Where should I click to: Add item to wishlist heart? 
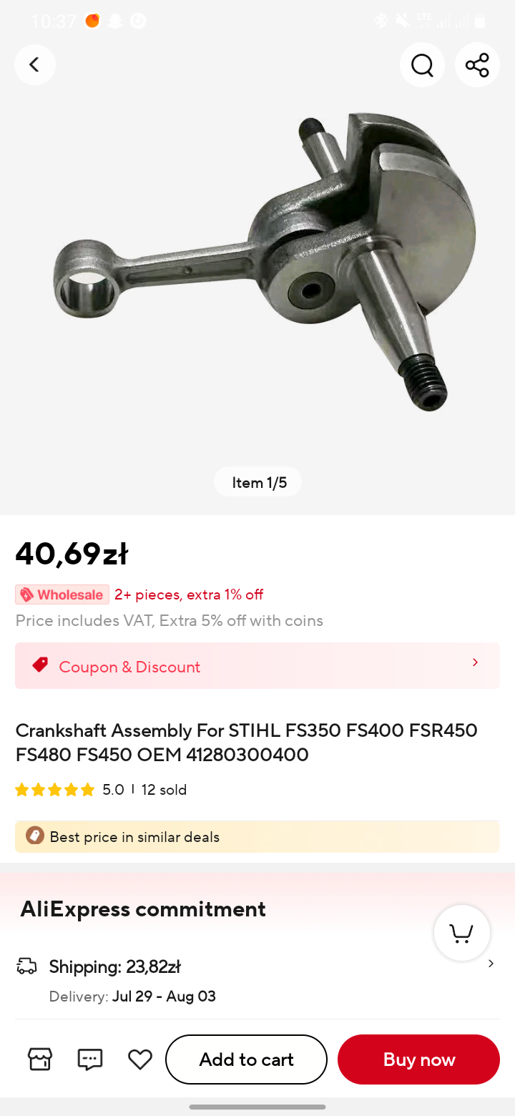tap(140, 1059)
